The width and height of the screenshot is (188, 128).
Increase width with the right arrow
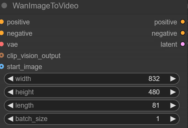point(173,79)
